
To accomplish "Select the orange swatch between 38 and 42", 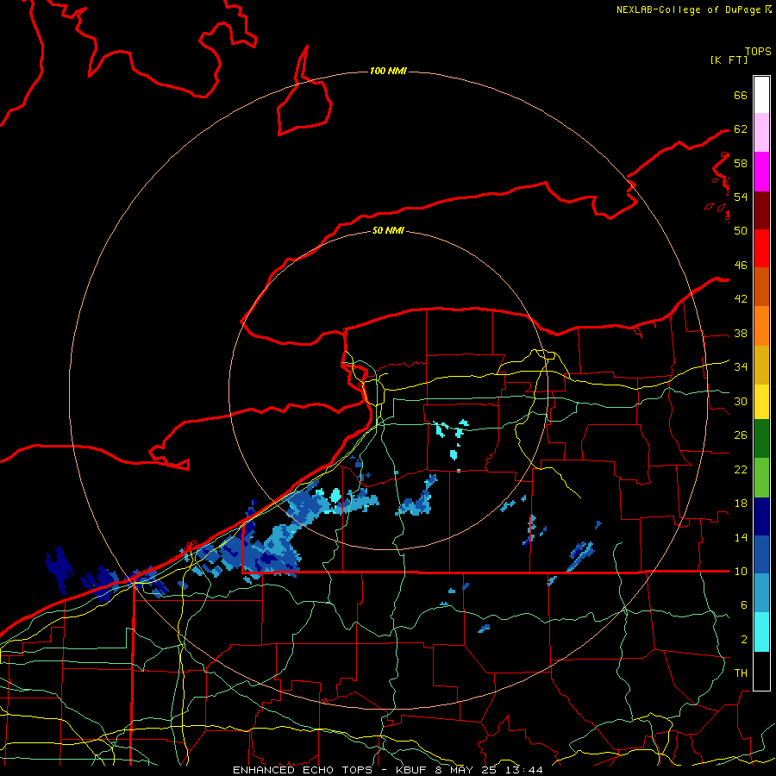I will (761, 326).
